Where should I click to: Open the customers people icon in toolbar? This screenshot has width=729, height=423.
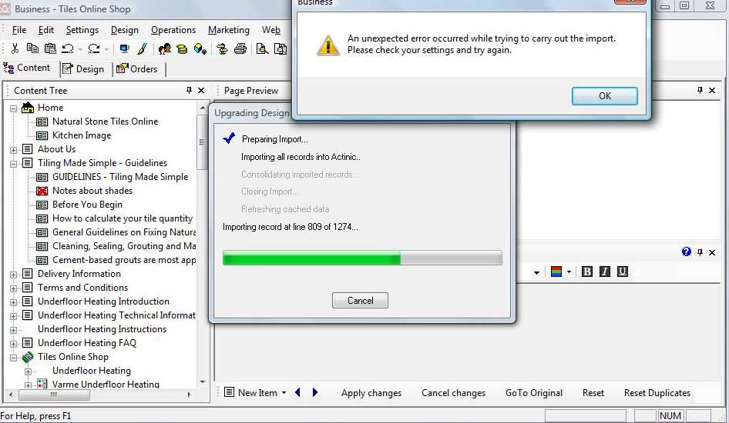click(165, 49)
